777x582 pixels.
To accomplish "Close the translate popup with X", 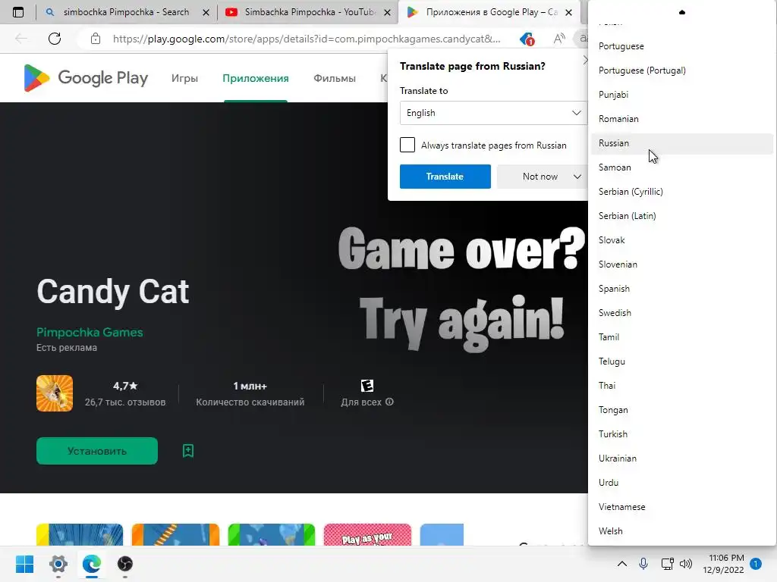I will pos(585,60).
